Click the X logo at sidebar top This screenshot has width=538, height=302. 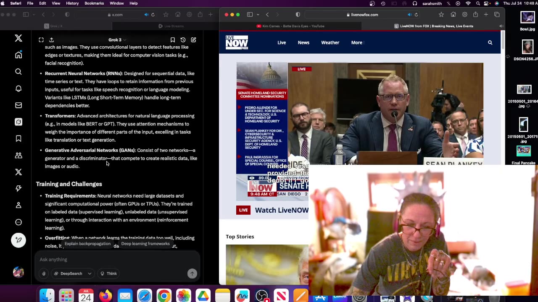(x=18, y=38)
